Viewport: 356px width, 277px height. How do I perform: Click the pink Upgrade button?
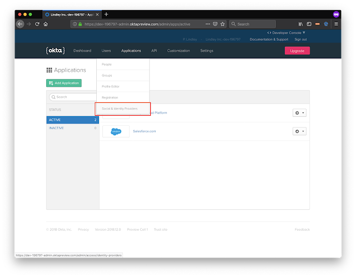pyautogui.click(x=297, y=51)
